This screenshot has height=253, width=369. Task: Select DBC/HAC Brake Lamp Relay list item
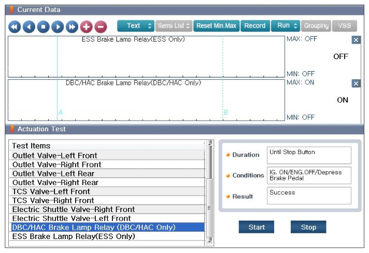tap(107, 227)
